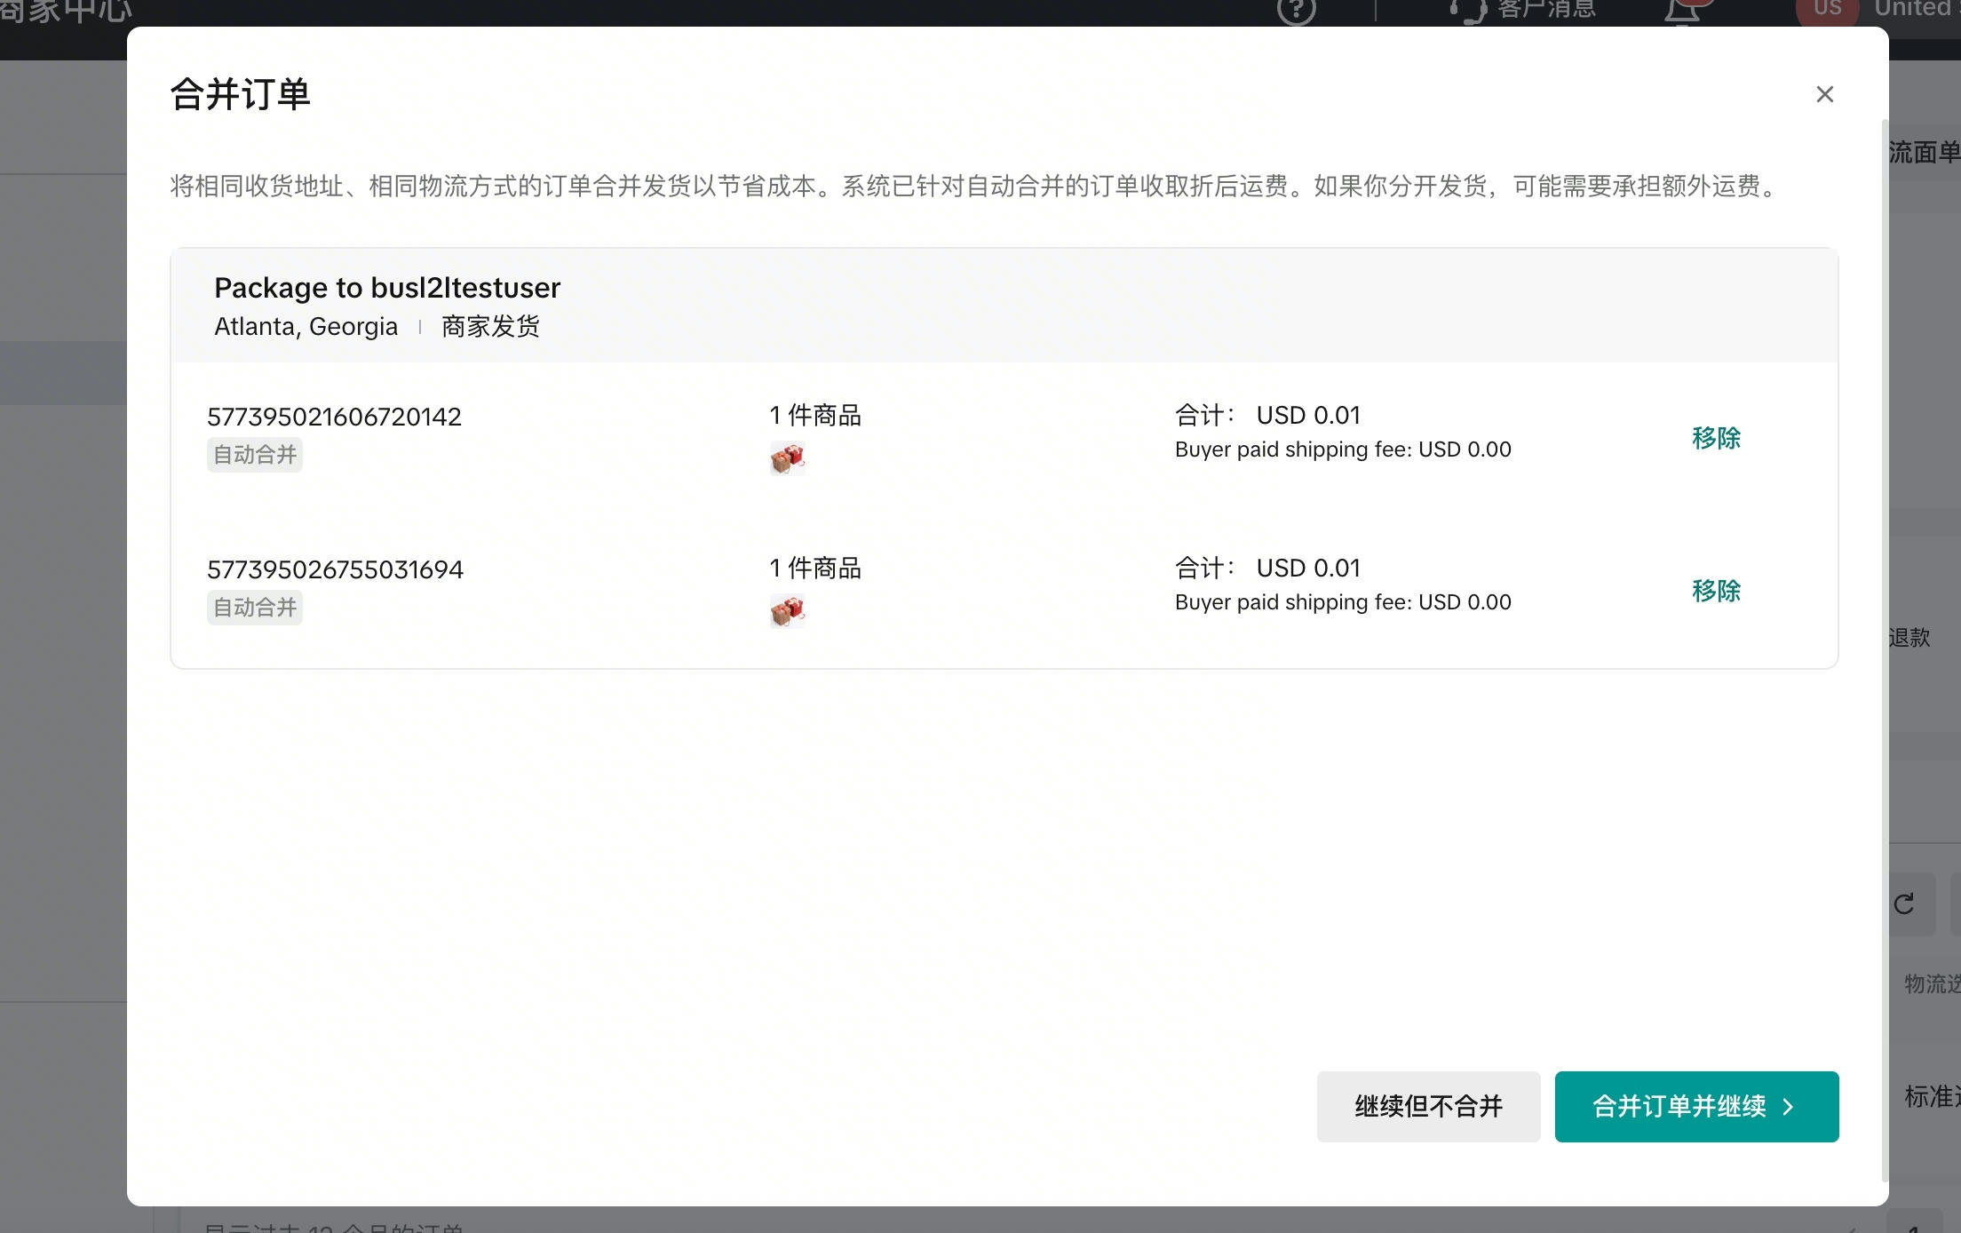Open product thumbnail of order 577395021606720142
The image size is (1961, 1233).
(787, 458)
